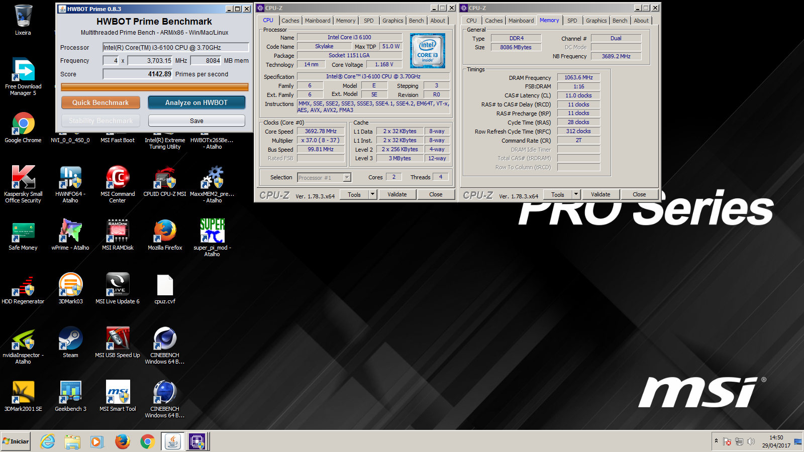
Task: Open 3DMark2001 SE shortcut
Action: (23, 397)
